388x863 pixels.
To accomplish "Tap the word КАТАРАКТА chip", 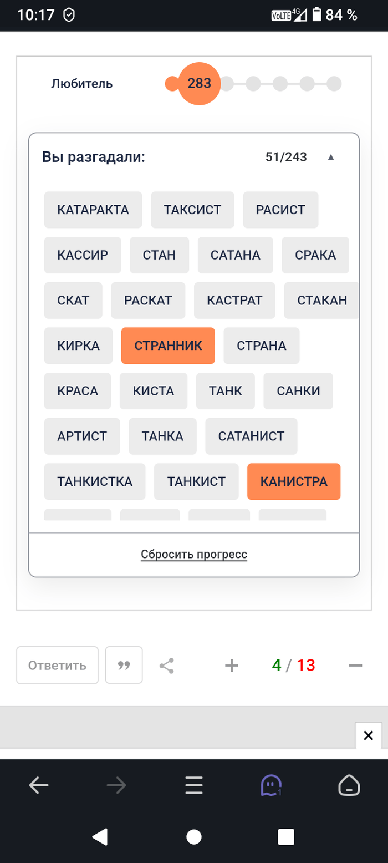I will tap(93, 210).
